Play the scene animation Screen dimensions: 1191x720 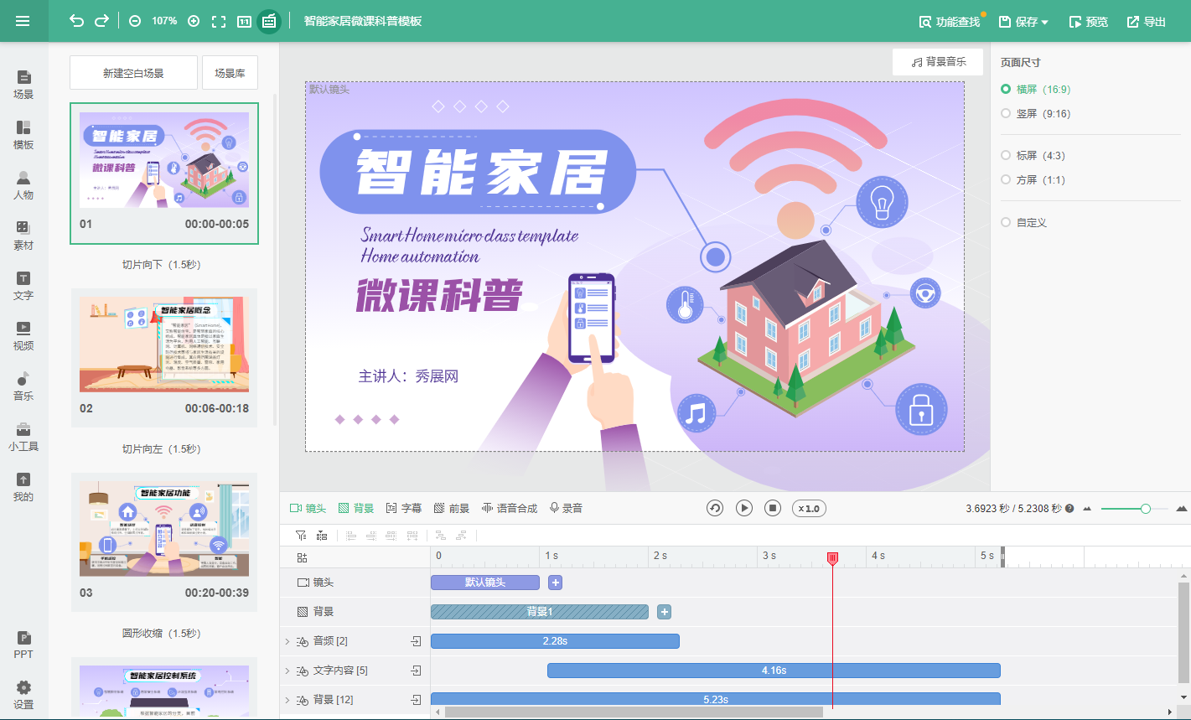point(744,508)
